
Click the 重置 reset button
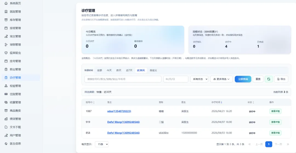tap(258, 79)
